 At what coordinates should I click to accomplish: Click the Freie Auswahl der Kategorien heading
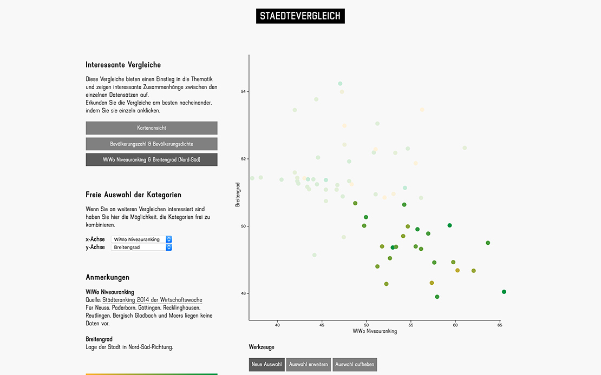[x=133, y=195]
